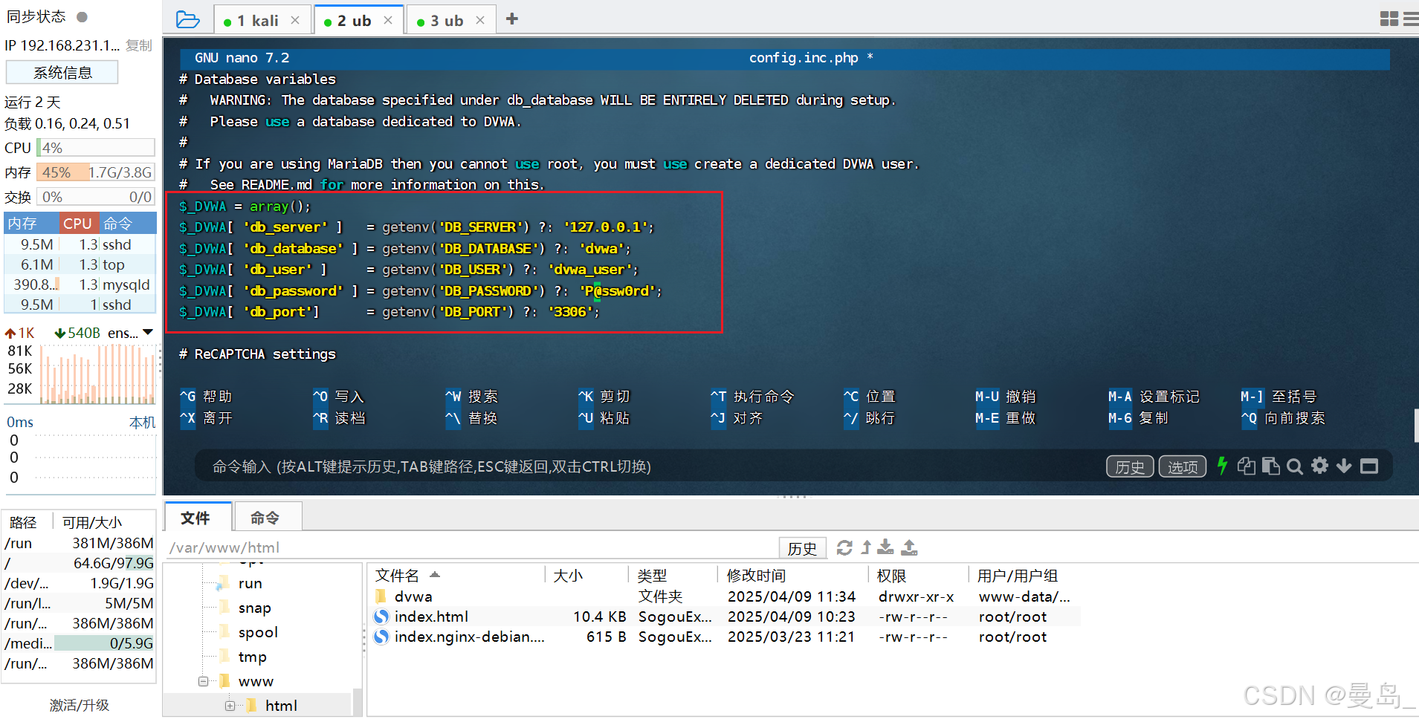
Task: Add a new session tab with plus
Action: pos(512,19)
